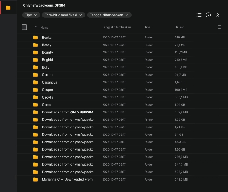The width and height of the screenshot is (228, 192).
Task: Open the Ceres folder
Action: tap(46, 105)
